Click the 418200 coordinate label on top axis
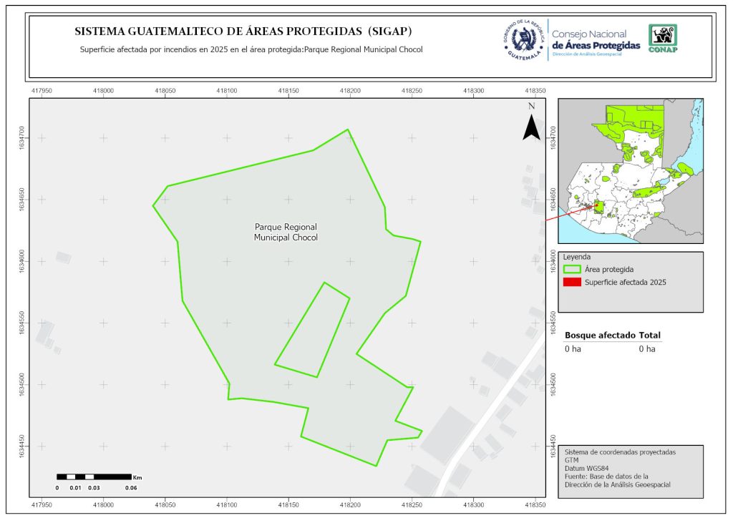 tap(350, 92)
